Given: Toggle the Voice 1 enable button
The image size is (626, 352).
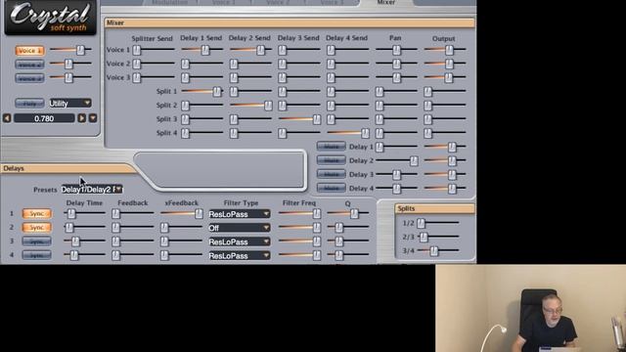Looking at the screenshot, I should pos(29,51).
